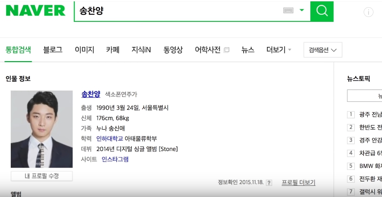
Task: Open the 인하대학교 link
Action: 109,138
